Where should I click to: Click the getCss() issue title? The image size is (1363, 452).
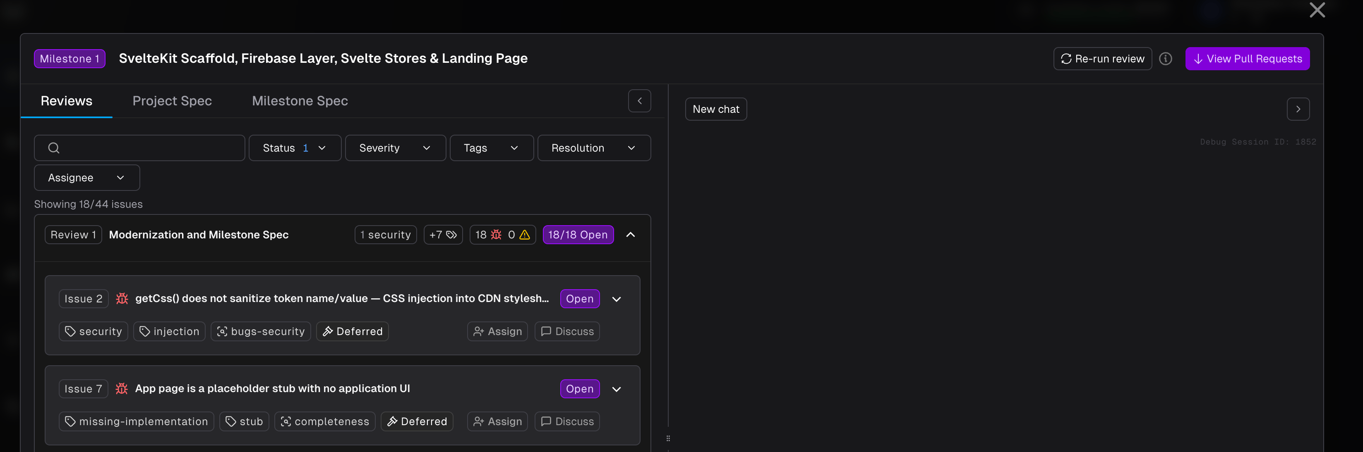pos(342,298)
